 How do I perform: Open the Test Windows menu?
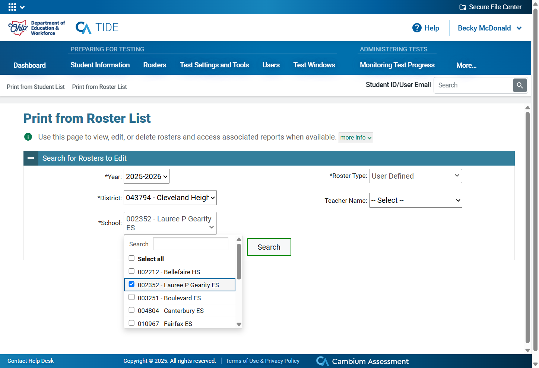[314, 65]
